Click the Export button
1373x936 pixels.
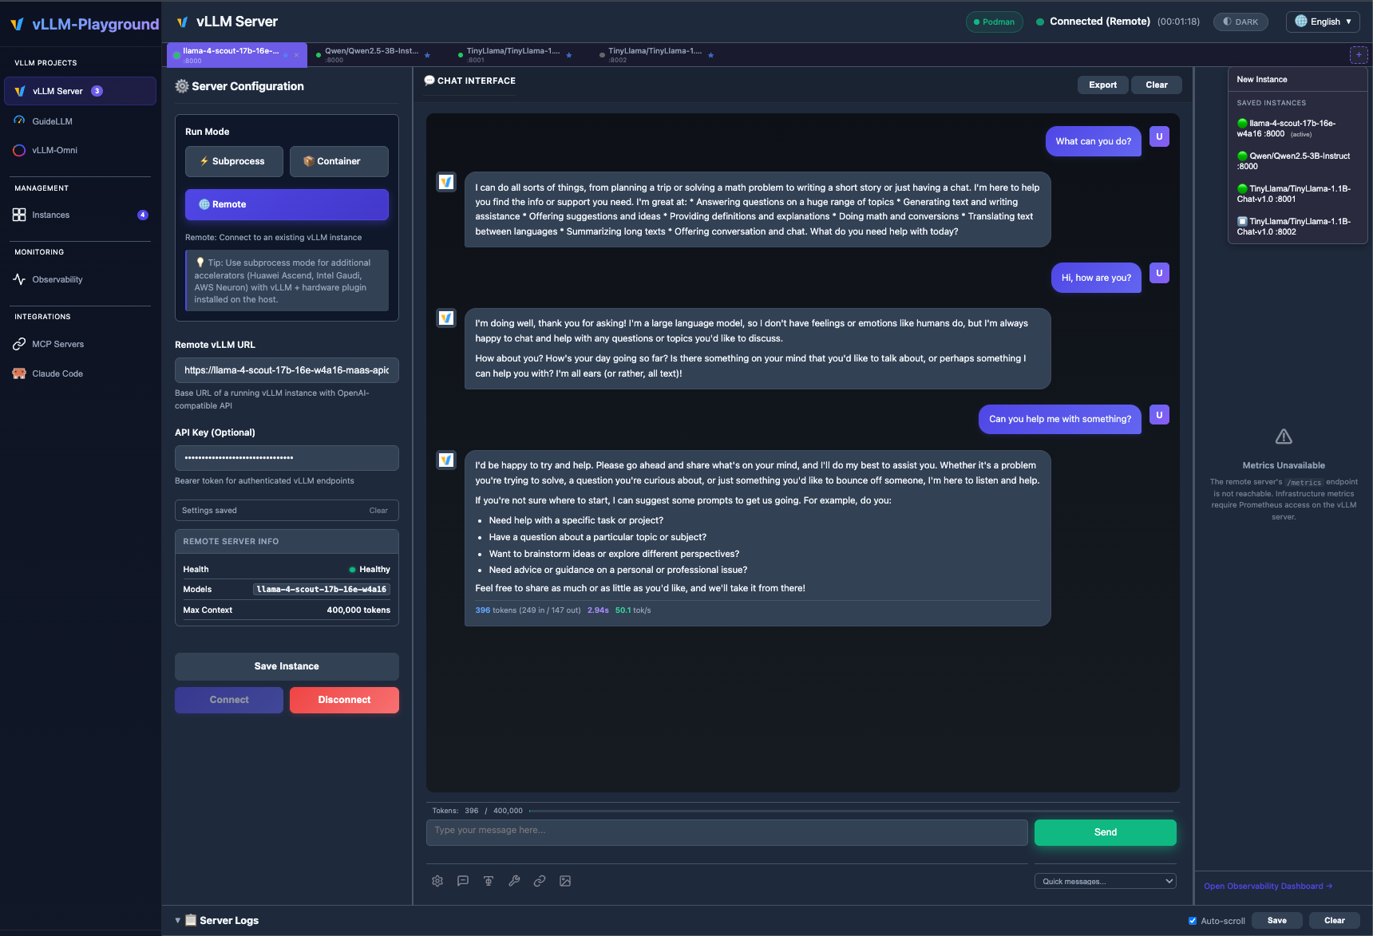pos(1102,85)
